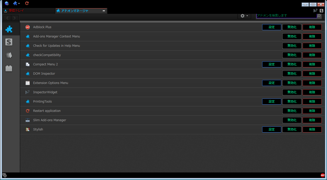327x180 pixels.
Task: Disable InspectorWidget with 無効化
Action: pyautogui.click(x=292, y=92)
